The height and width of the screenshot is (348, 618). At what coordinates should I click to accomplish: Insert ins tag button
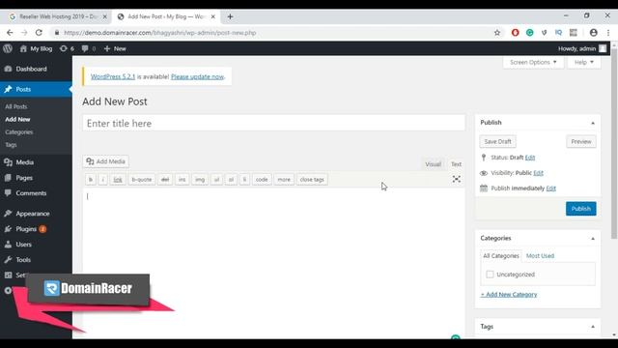tap(183, 180)
